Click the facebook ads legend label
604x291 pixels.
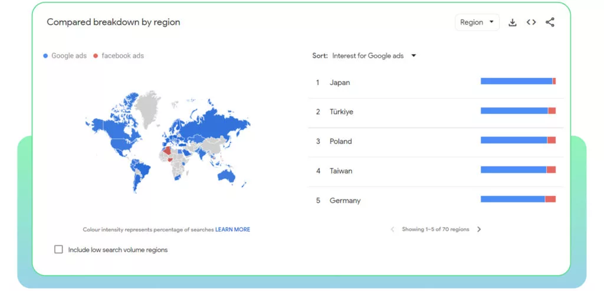click(123, 55)
